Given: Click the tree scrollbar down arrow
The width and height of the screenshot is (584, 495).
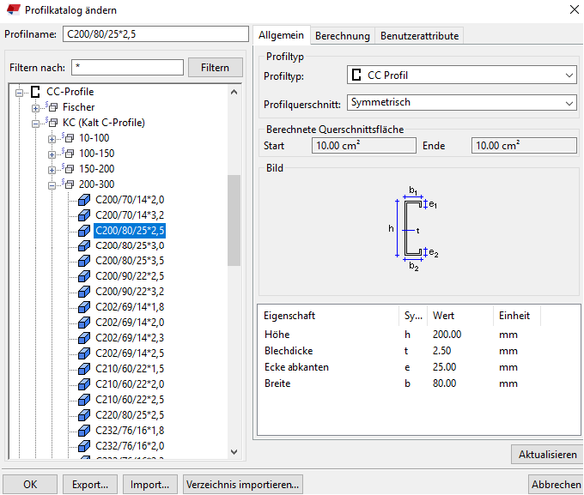Looking at the screenshot, I should click(234, 452).
